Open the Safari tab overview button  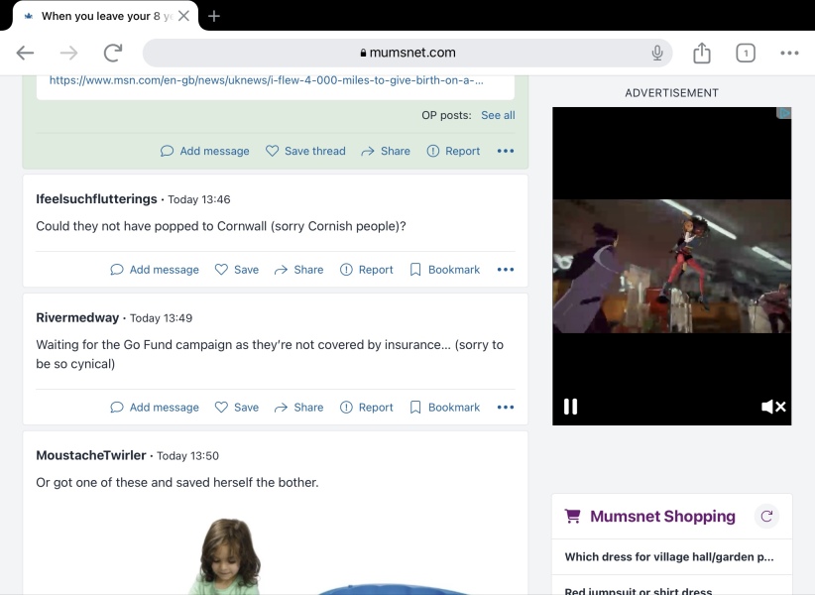pos(746,53)
